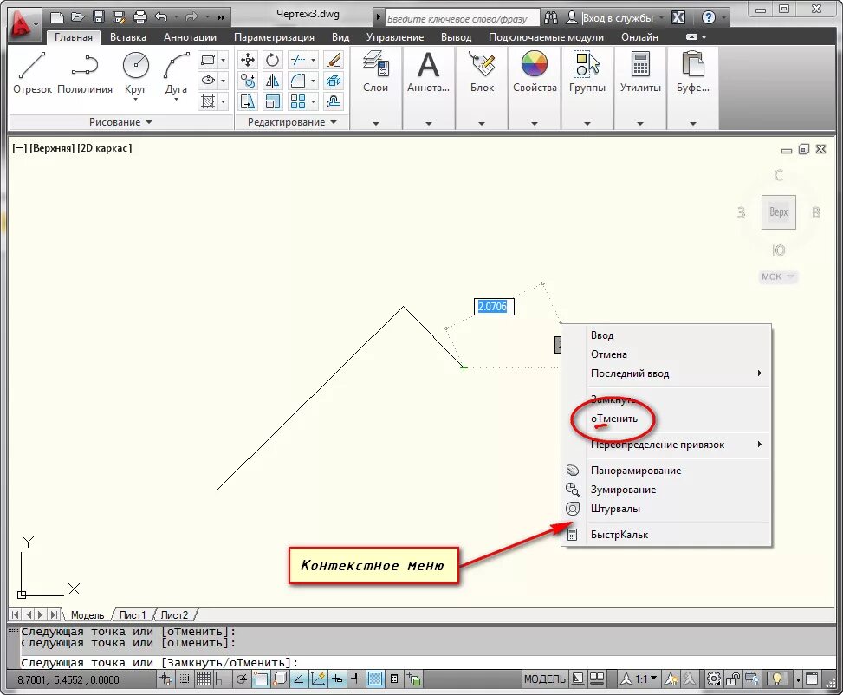Activate the Mirror tool
This screenshot has width=843, height=695.
coord(273,81)
